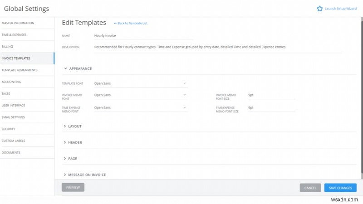Go to Time & Expenses settings

(x=15, y=34)
